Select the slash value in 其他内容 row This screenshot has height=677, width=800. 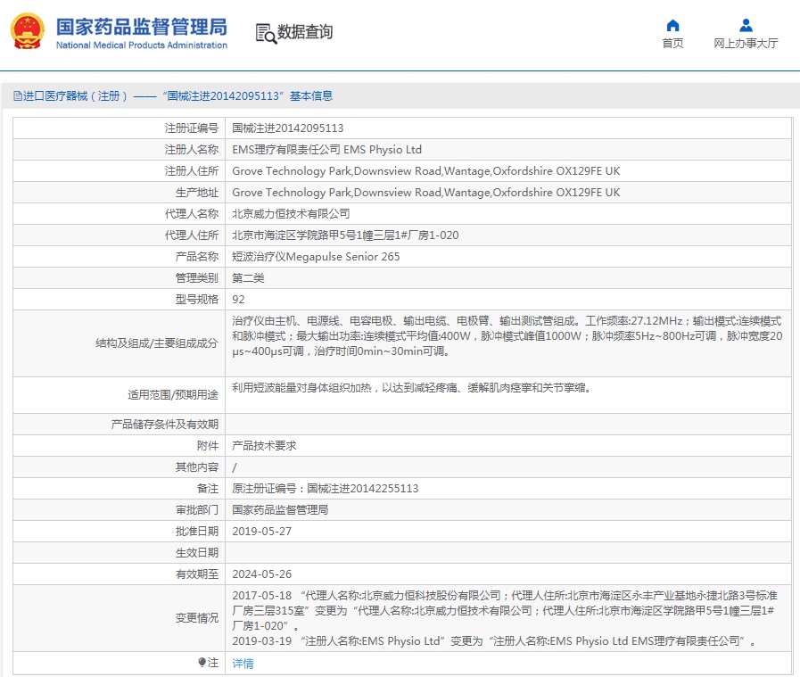click(x=235, y=467)
